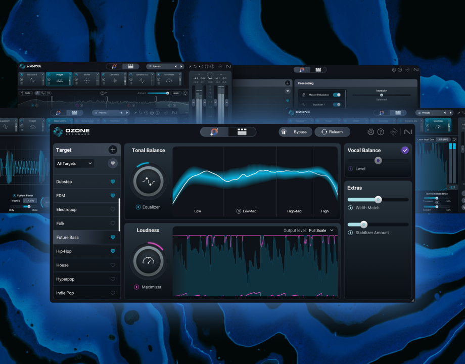Screen dimensions: 465x364
Task: Go to previous preset in top-left window
Action: [x=175, y=66]
